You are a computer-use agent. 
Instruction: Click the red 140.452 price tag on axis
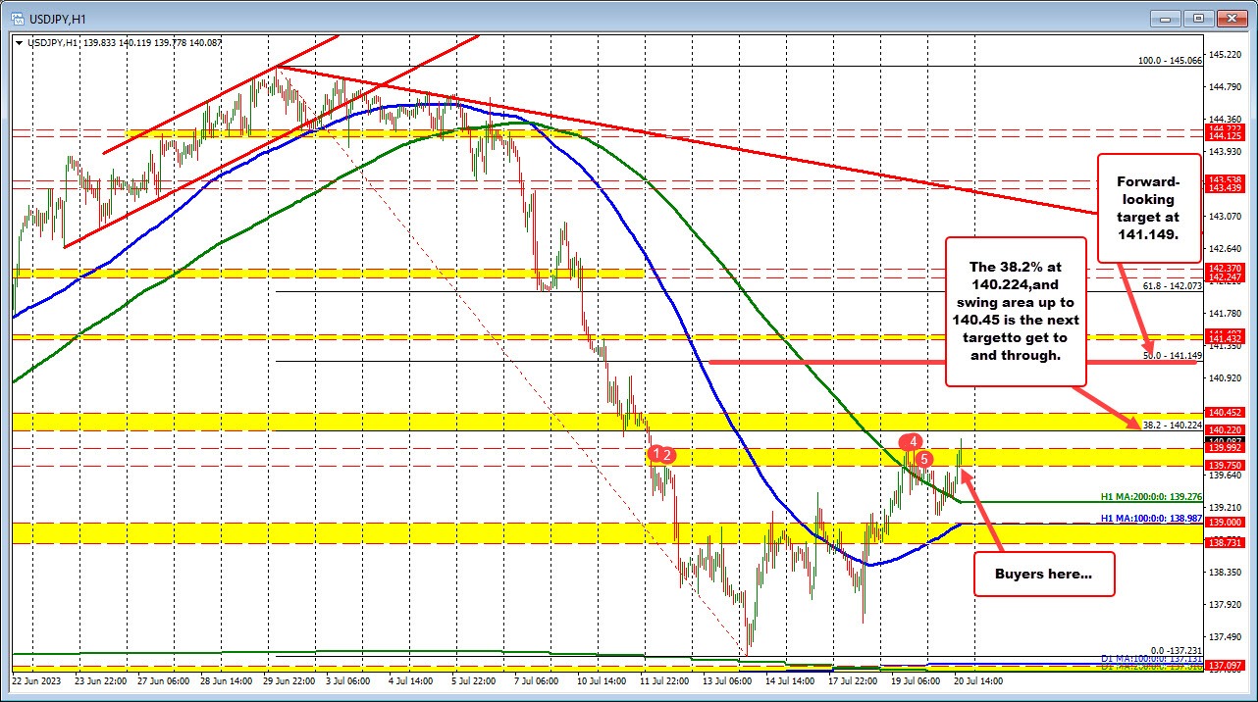[1229, 413]
